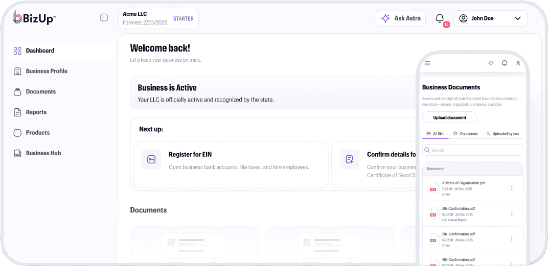Click the Confirm details card icon

(350, 159)
